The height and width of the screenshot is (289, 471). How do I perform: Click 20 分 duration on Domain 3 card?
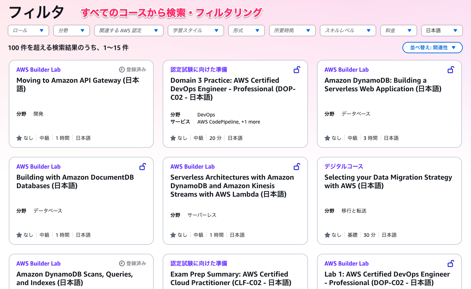point(215,138)
